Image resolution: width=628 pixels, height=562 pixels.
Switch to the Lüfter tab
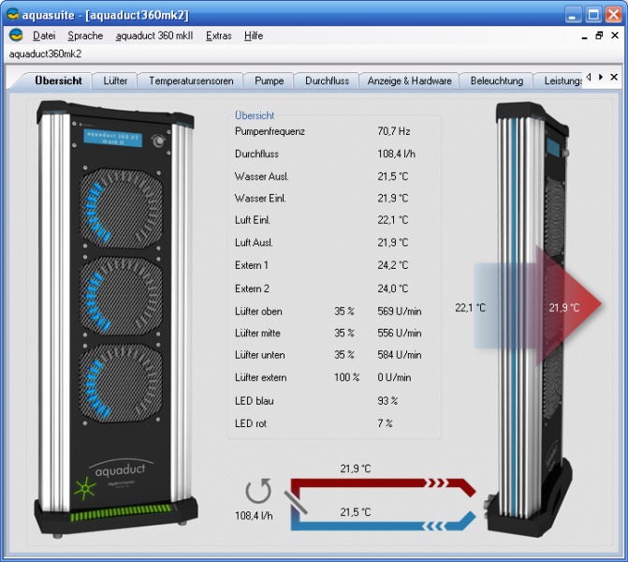115,81
